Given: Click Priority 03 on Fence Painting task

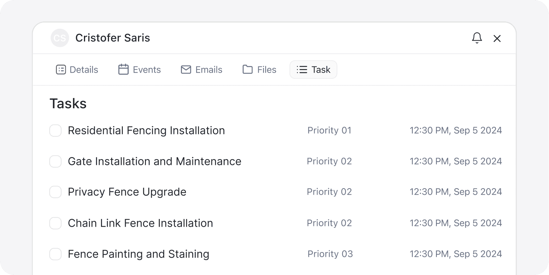Looking at the screenshot, I should click(x=330, y=254).
